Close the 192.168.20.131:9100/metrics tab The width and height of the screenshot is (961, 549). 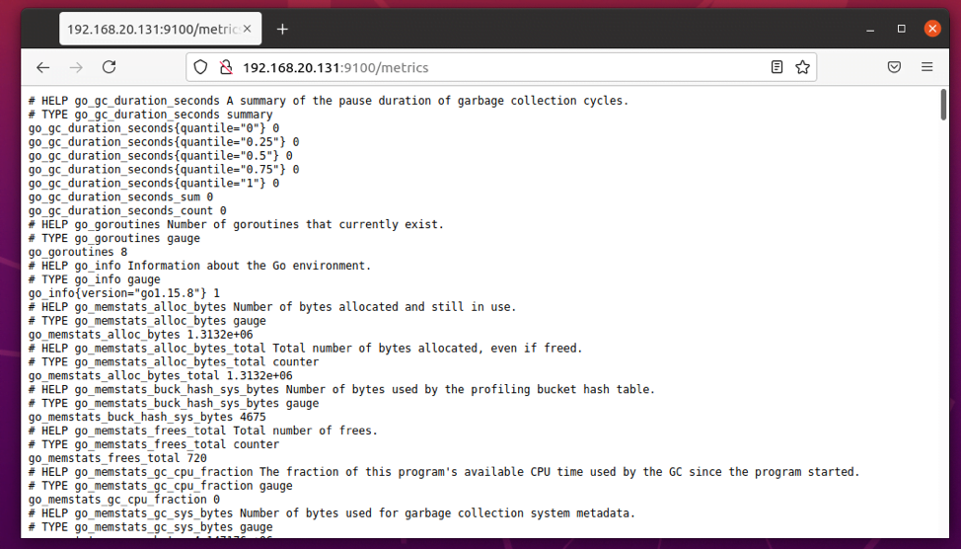(247, 29)
